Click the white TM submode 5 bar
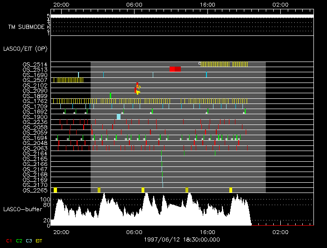327x248 pixels. click(182, 16)
